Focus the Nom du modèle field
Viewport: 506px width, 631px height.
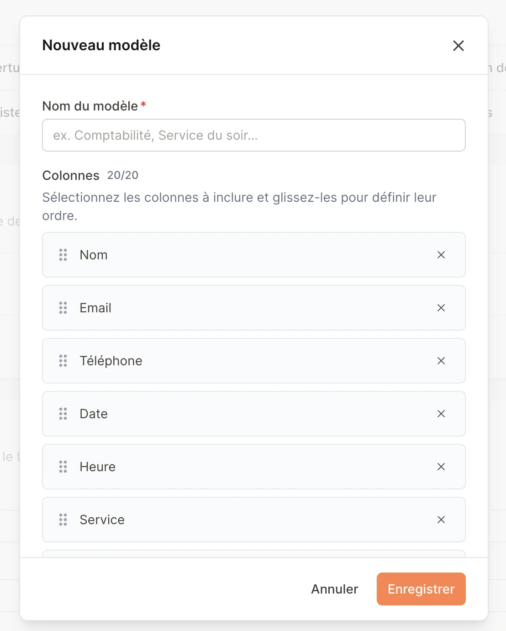254,135
